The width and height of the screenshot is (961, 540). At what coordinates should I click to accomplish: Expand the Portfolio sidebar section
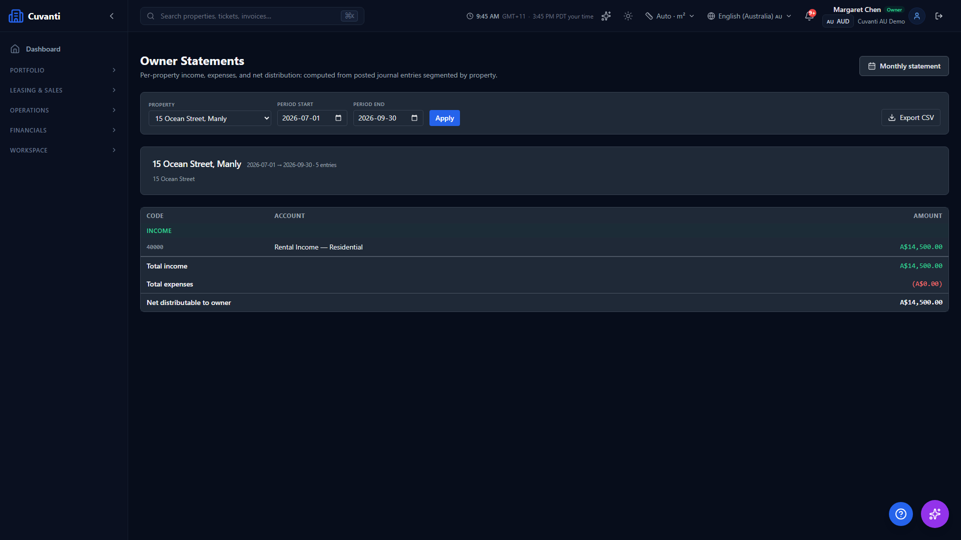pos(63,70)
